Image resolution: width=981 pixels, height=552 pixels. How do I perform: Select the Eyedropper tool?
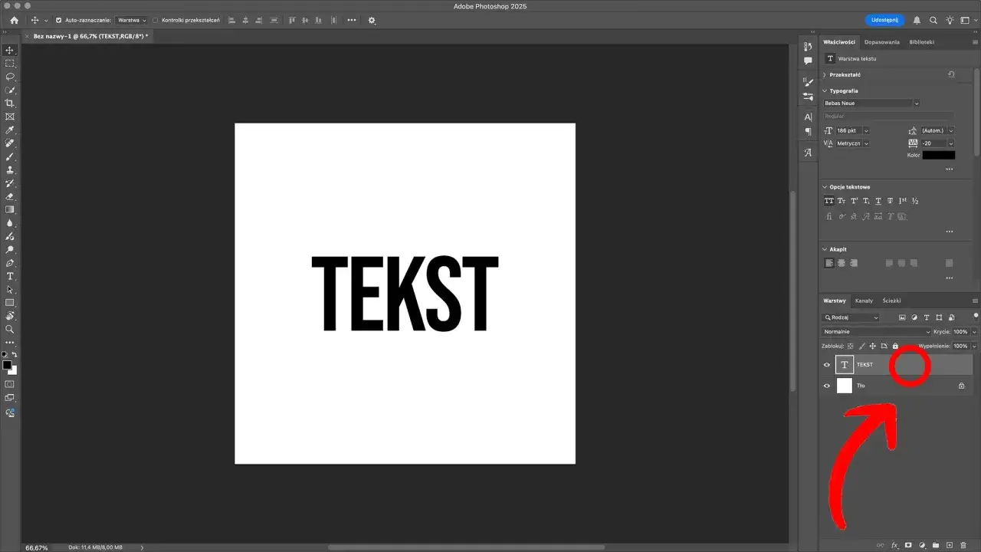tap(10, 130)
